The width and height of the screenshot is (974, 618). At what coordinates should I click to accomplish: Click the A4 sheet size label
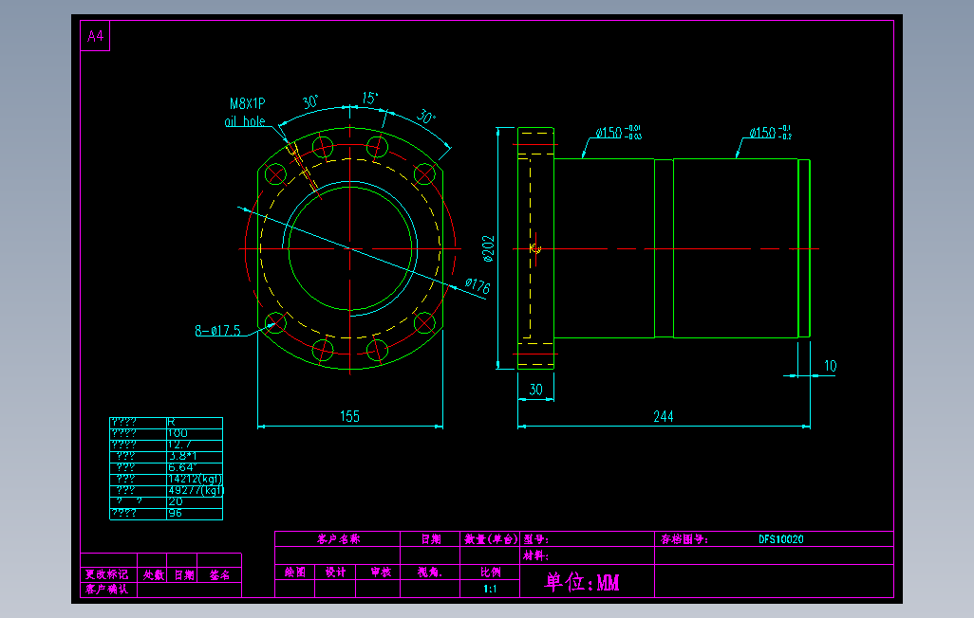(95, 36)
